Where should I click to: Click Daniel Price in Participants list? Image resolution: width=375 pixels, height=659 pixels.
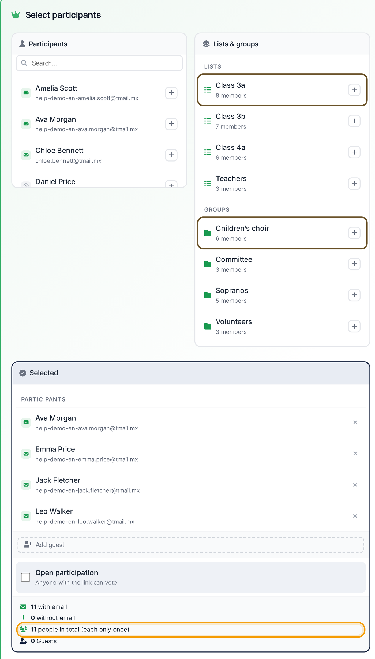(x=55, y=182)
